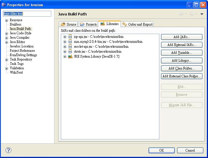Open the view menu dropdown arrow

pos(202,14)
